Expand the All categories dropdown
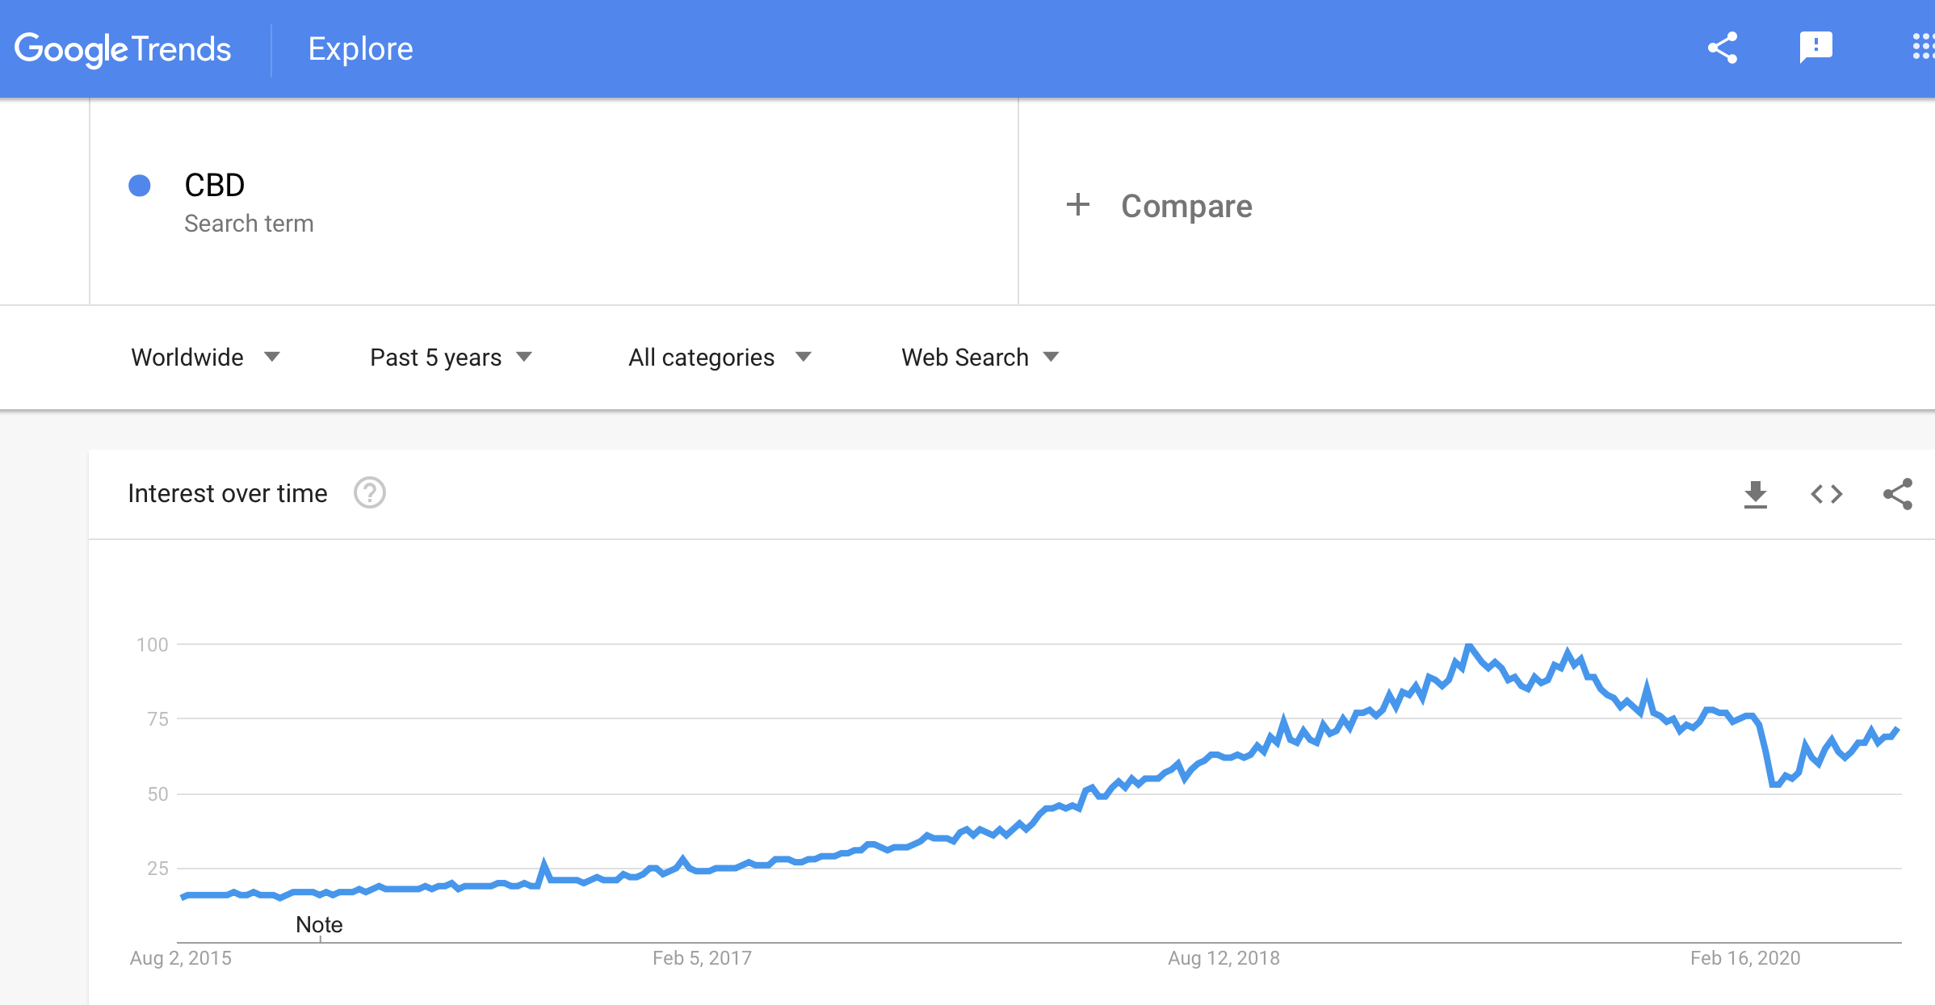Image resolution: width=1935 pixels, height=1005 pixels. 720,357
